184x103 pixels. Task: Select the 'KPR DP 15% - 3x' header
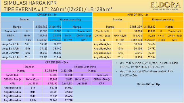coord(138,15)
